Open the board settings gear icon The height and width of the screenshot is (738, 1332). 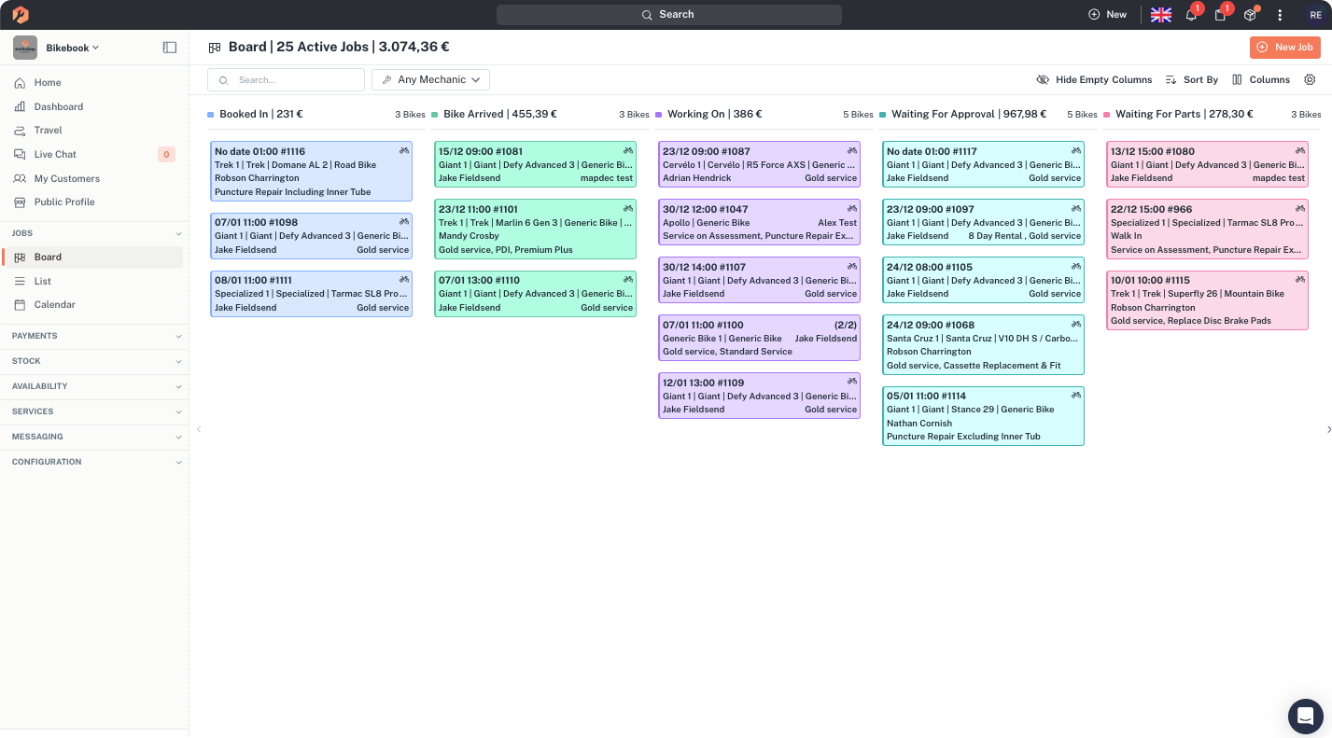coord(1310,79)
